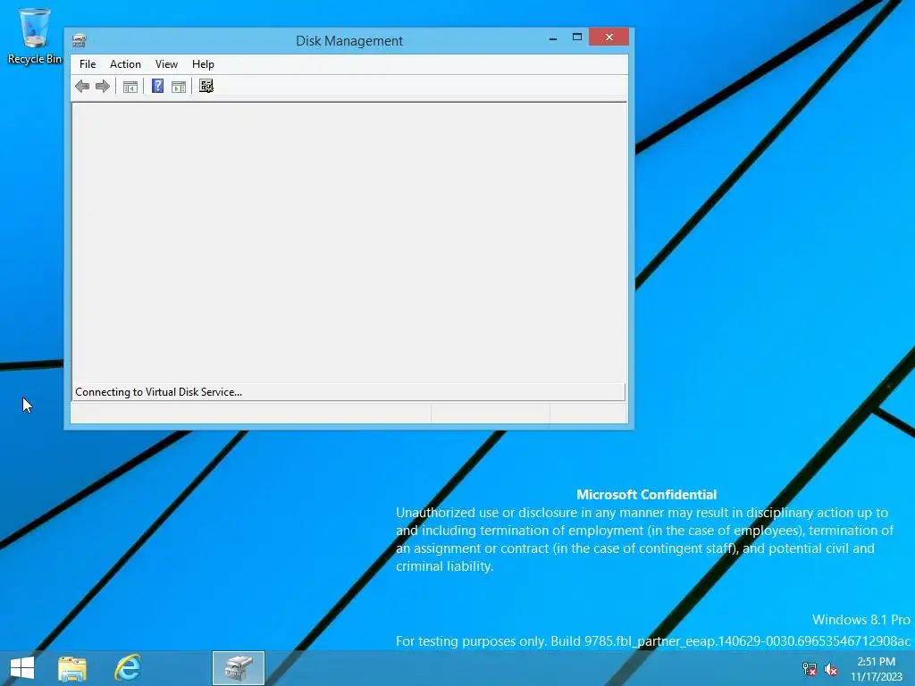915x686 pixels.
Task: Click the Disk Management title bar text
Action: point(349,41)
